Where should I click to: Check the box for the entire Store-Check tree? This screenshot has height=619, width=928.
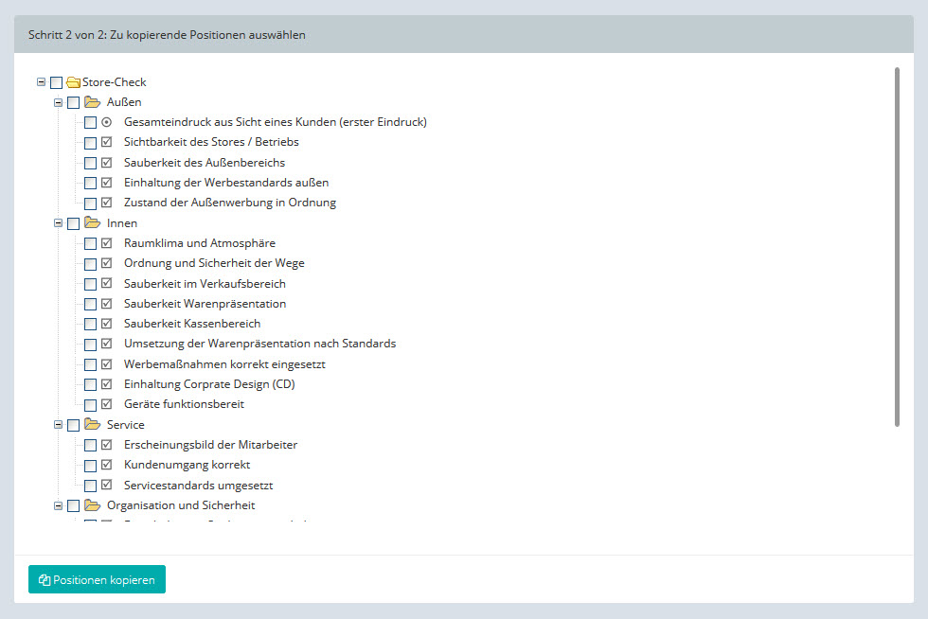(x=56, y=83)
